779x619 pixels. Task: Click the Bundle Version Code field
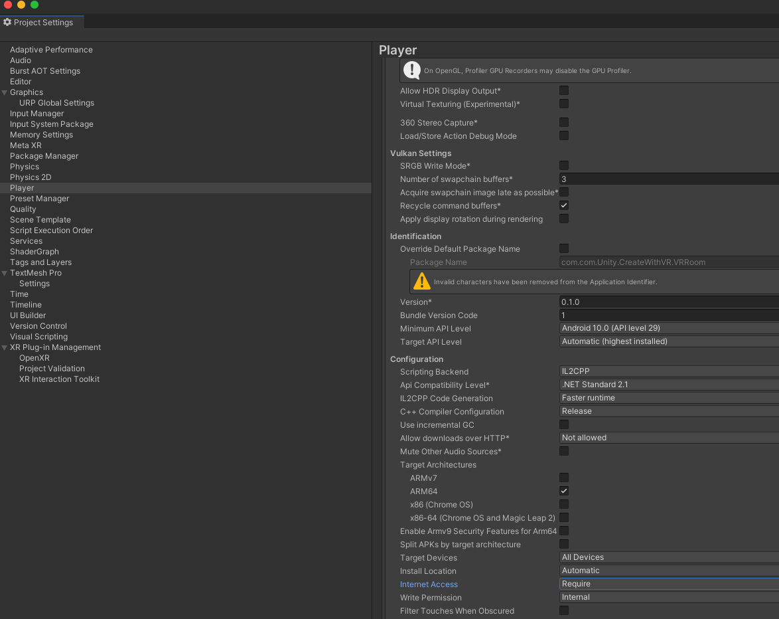(669, 315)
